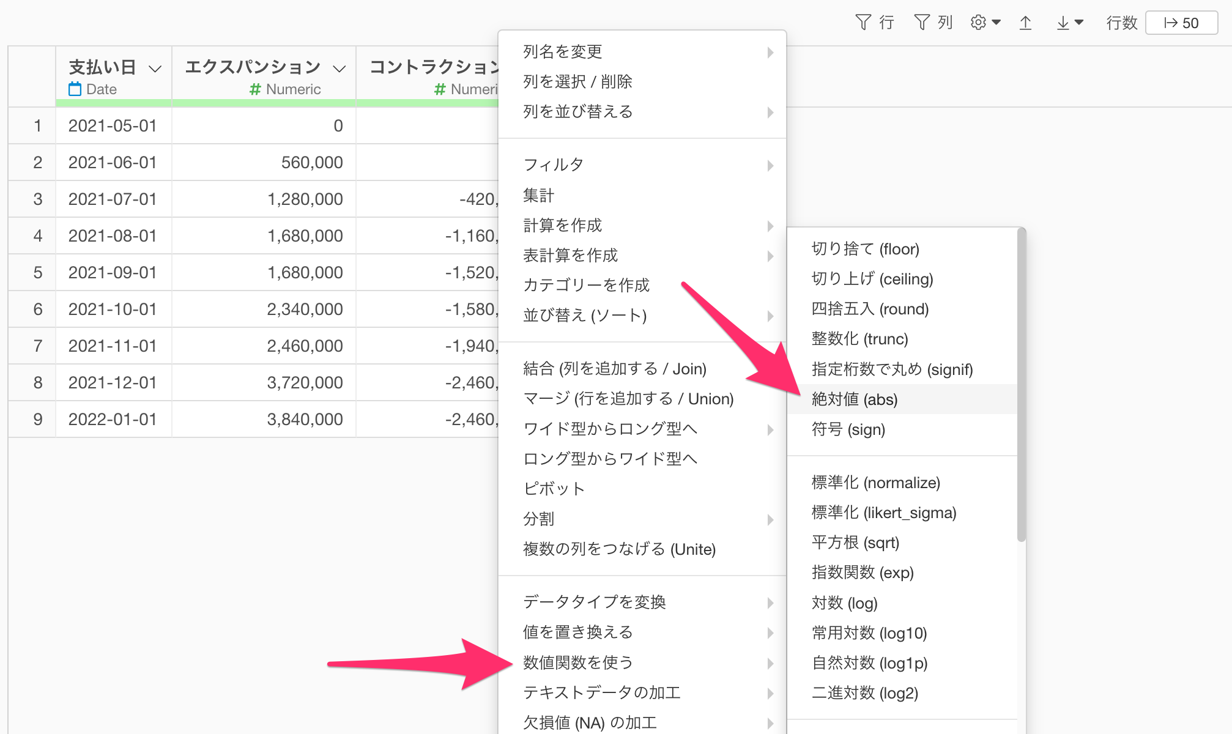
Task: Expand the 列名を変更 submenu
Action: coord(642,51)
